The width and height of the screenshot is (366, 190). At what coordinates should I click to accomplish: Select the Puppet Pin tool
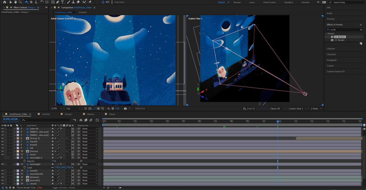pyautogui.click(x=90, y=2)
